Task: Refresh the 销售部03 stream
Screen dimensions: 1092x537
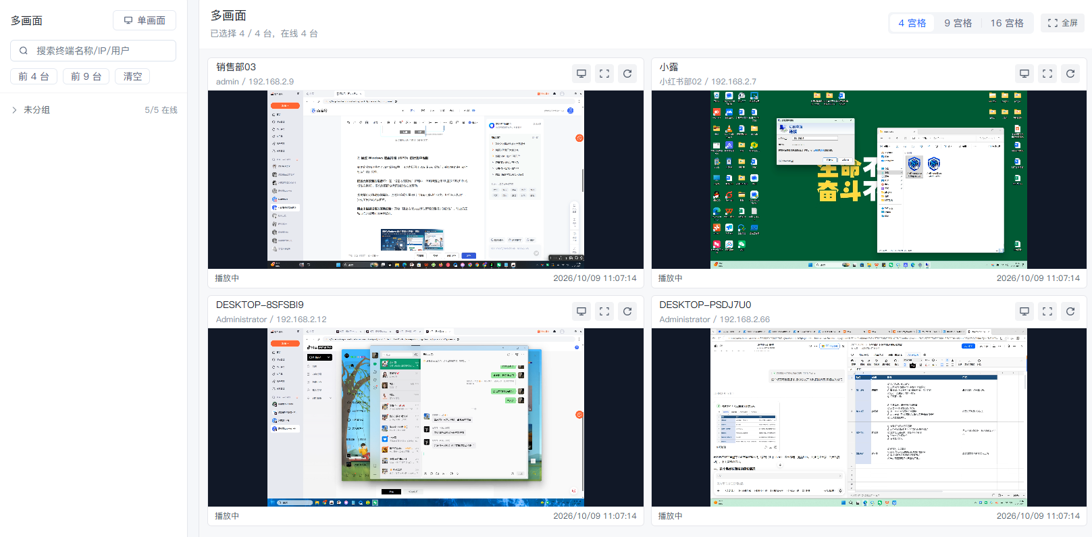Action: (x=627, y=74)
